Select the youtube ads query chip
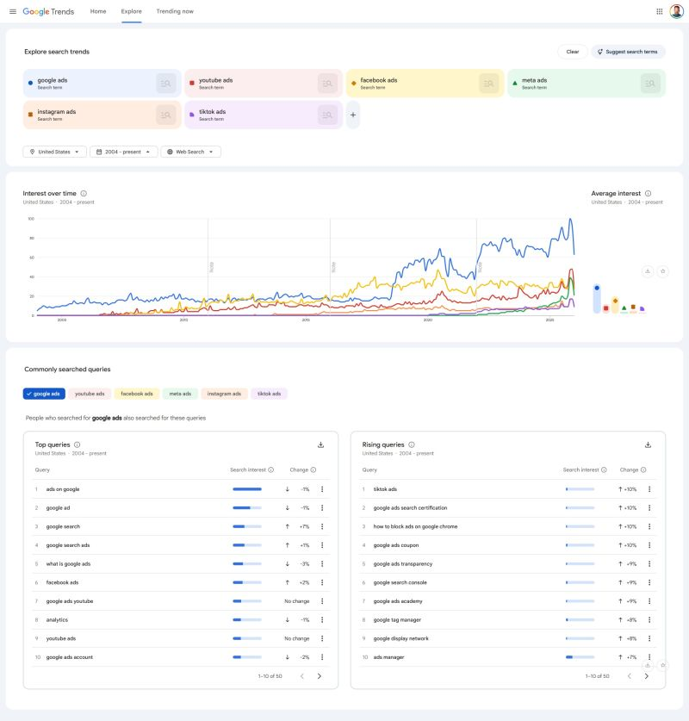Screen dimensions: 689x721 click(90, 394)
